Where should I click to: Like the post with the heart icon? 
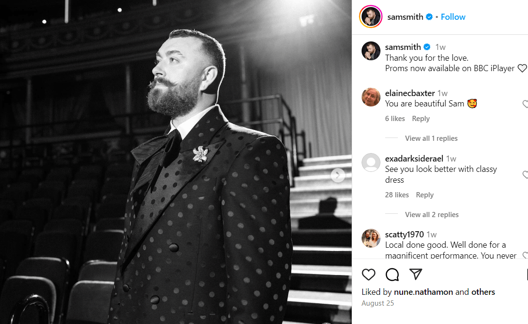tap(369, 275)
